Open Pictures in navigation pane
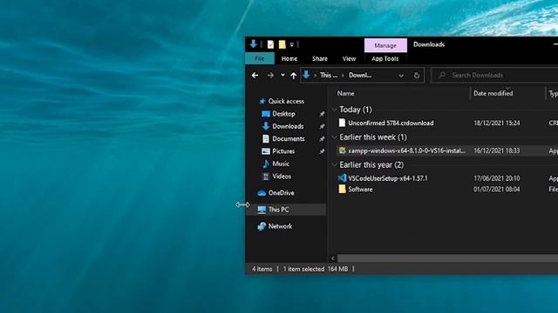This screenshot has width=558, height=313. pos(283,151)
